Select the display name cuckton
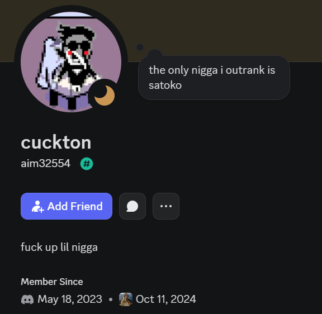The image size is (322, 314). pos(56,142)
